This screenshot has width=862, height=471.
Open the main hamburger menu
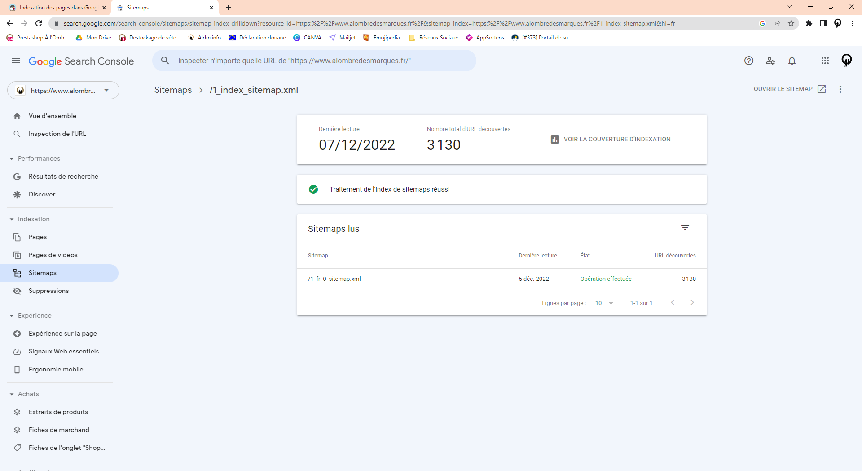click(16, 61)
